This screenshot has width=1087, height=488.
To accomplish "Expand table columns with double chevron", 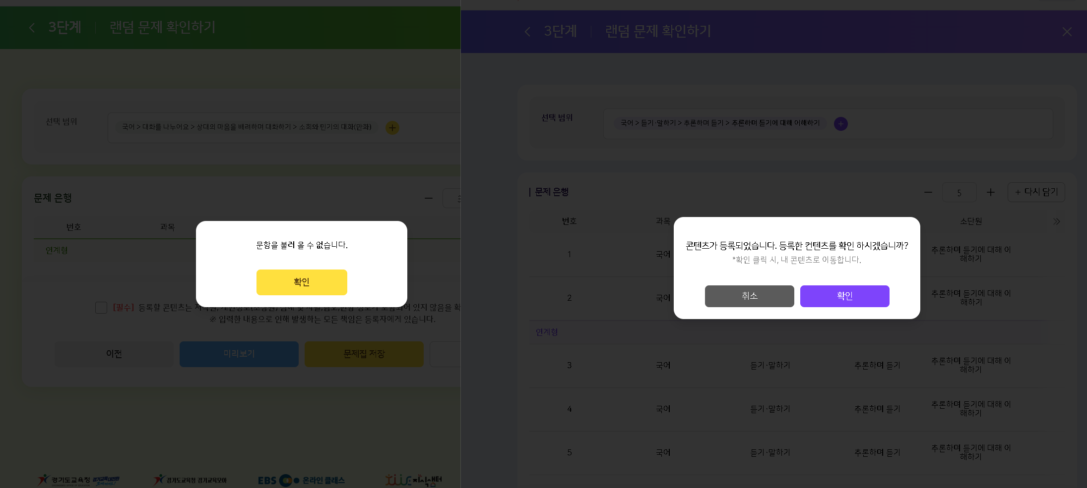I will click(x=1056, y=221).
